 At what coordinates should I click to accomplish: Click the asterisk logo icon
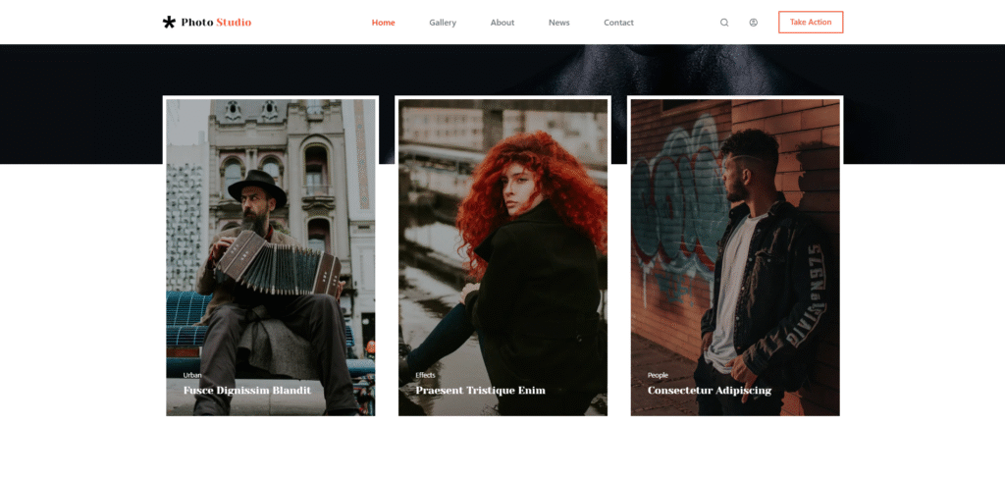coord(169,22)
